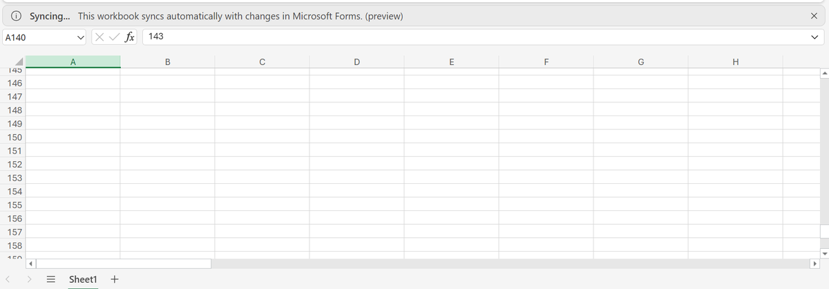Screen dimensions: 829x289
Task: Go to next sheet with right arrow
Action: 29,279
